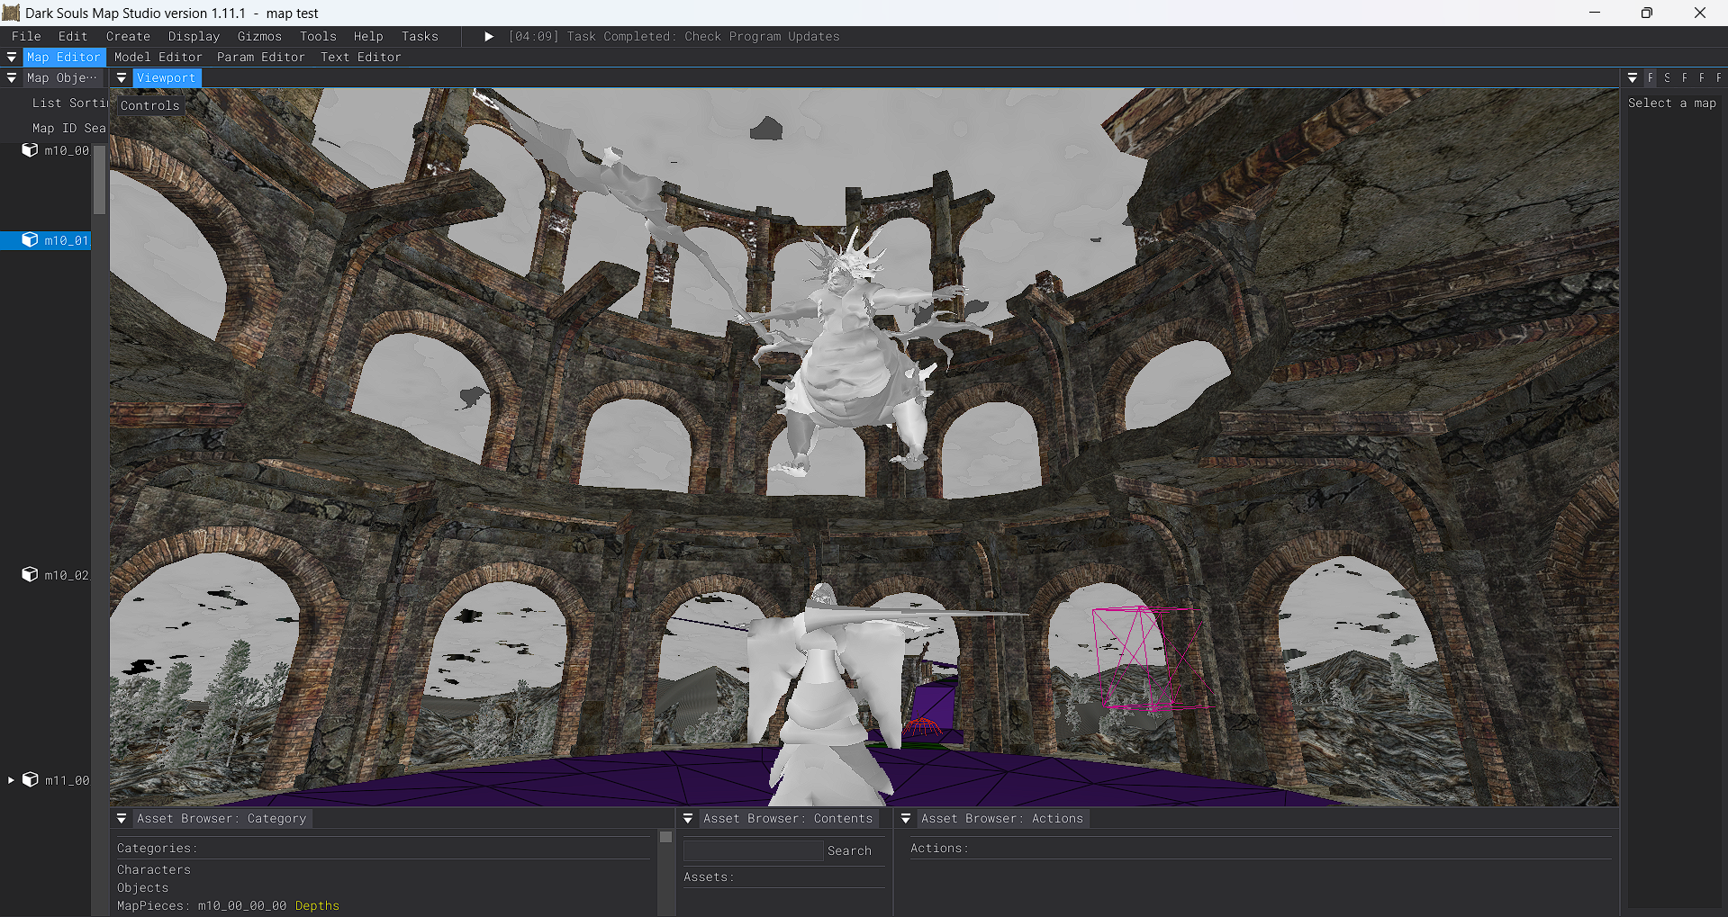
Task: Focus the asset Search input field
Action: click(754, 851)
